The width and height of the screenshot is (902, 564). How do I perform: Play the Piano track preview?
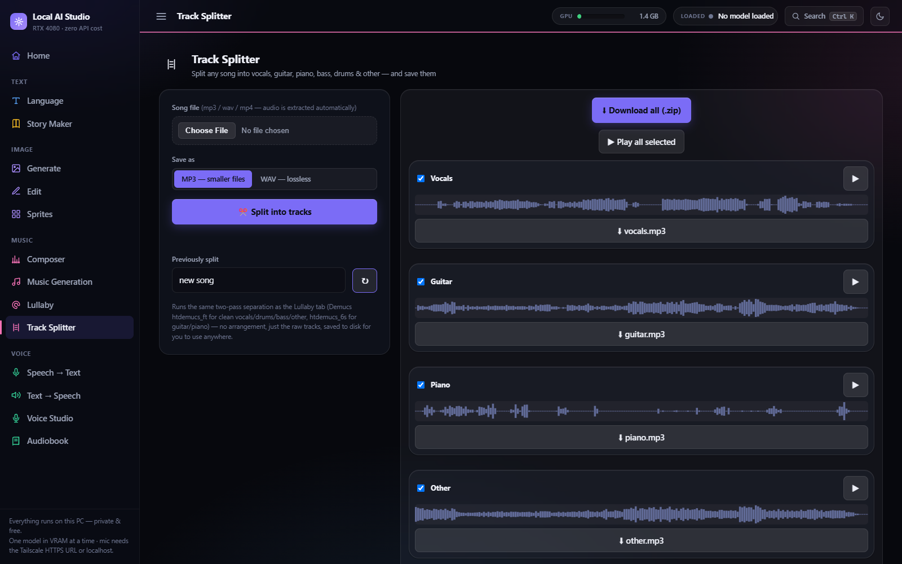(855, 385)
